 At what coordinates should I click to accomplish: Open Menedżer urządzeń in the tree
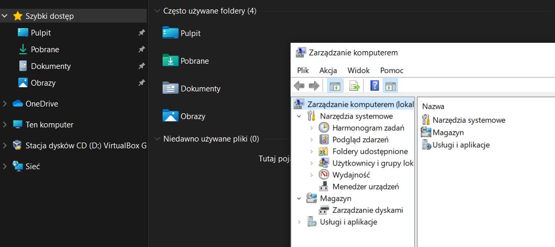tap(365, 186)
